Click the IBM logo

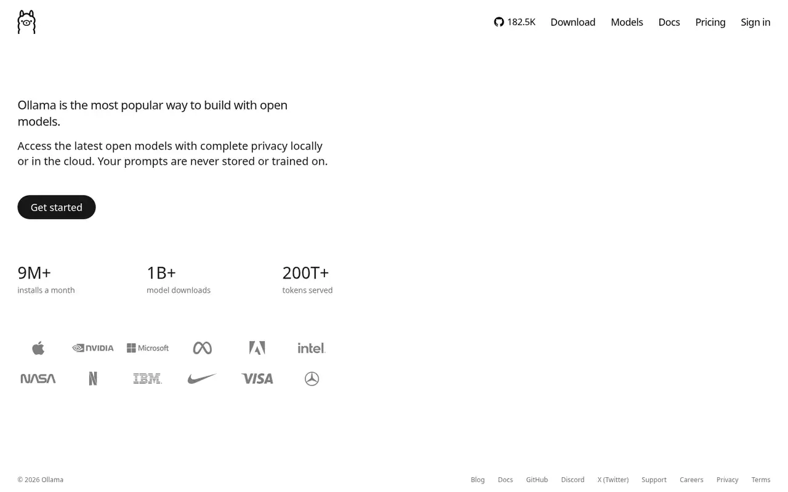[x=148, y=379]
